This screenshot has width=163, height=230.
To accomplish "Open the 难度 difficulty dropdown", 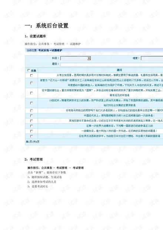I will pyautogui.click(x=152, y=58).
